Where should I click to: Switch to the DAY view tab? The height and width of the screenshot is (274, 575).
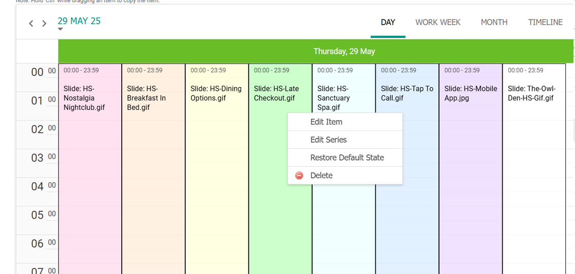(388, 23)
